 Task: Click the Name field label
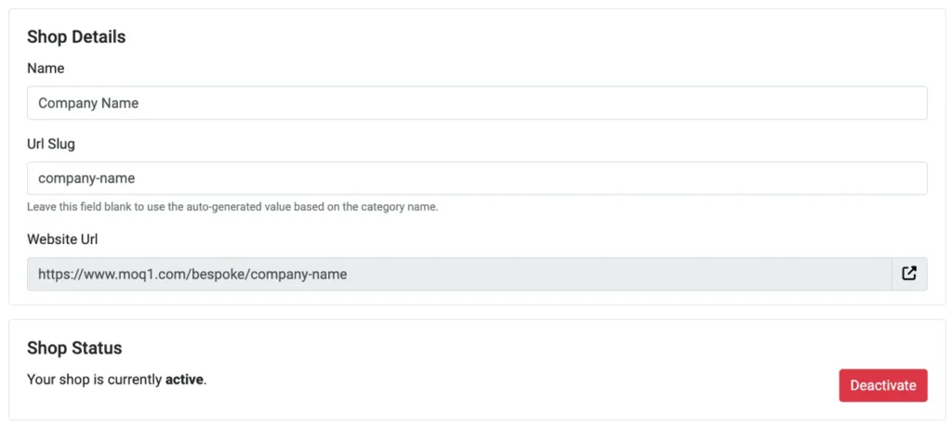[x=46, y=69]
